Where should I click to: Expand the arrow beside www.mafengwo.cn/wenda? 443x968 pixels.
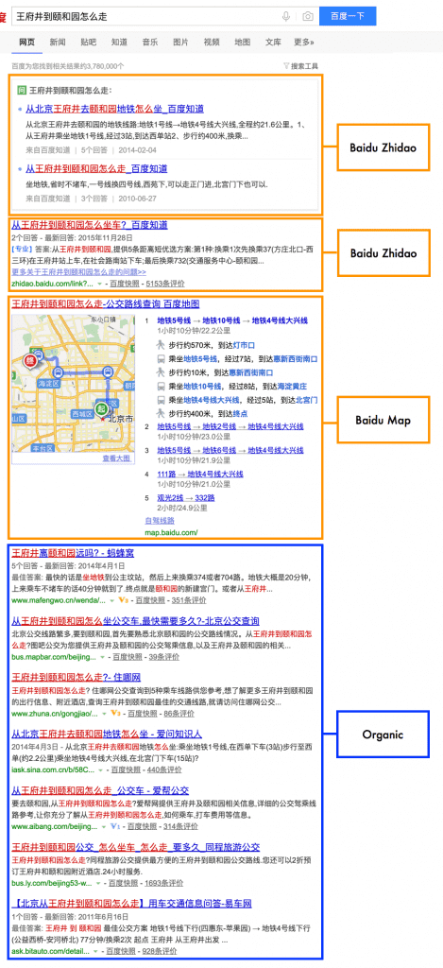coord(112,600)
